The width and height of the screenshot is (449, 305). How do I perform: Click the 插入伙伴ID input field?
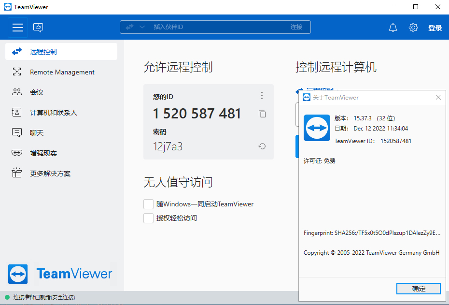tap(217, 27)
